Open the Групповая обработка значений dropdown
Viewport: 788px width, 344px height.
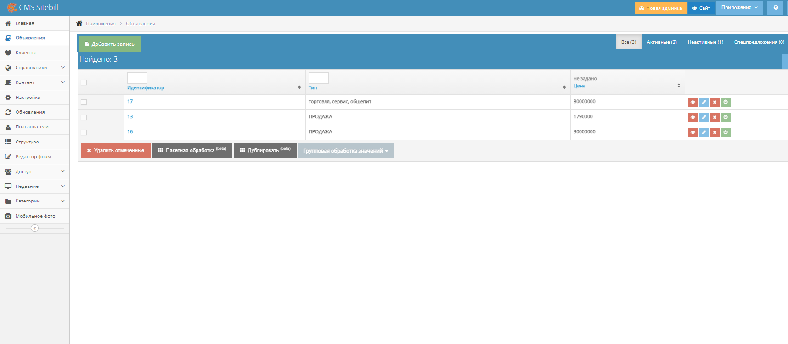345,151
